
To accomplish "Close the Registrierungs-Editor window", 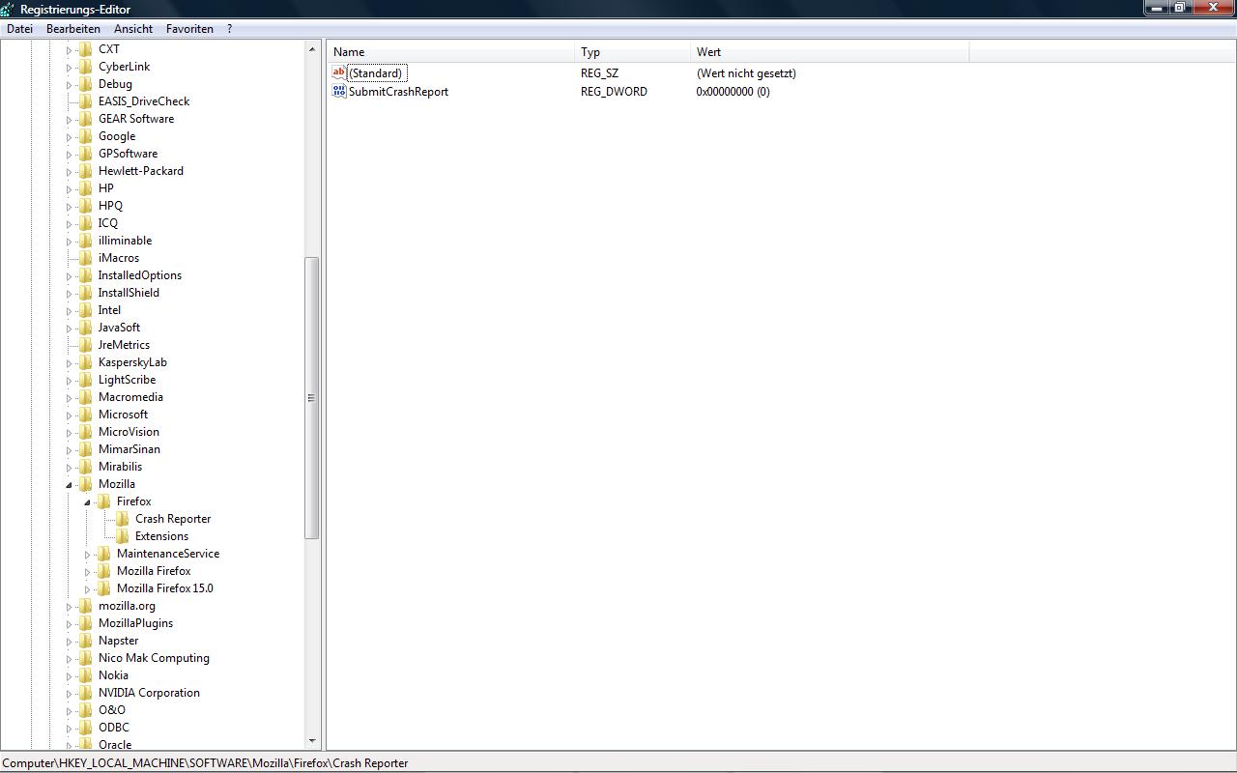I will [1214, 8].
